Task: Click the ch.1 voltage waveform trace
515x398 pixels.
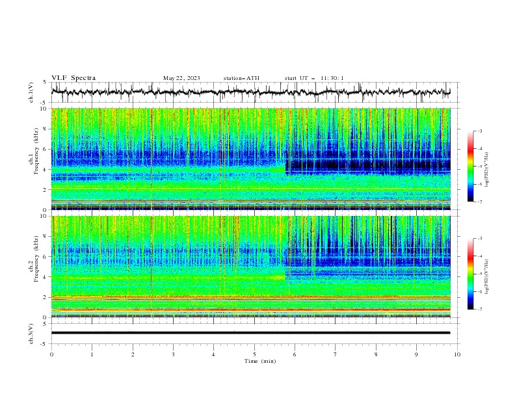Action: pos(250,92)
